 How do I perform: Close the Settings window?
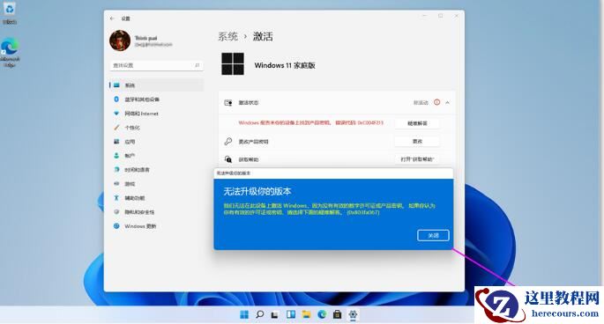click(457, 16)
